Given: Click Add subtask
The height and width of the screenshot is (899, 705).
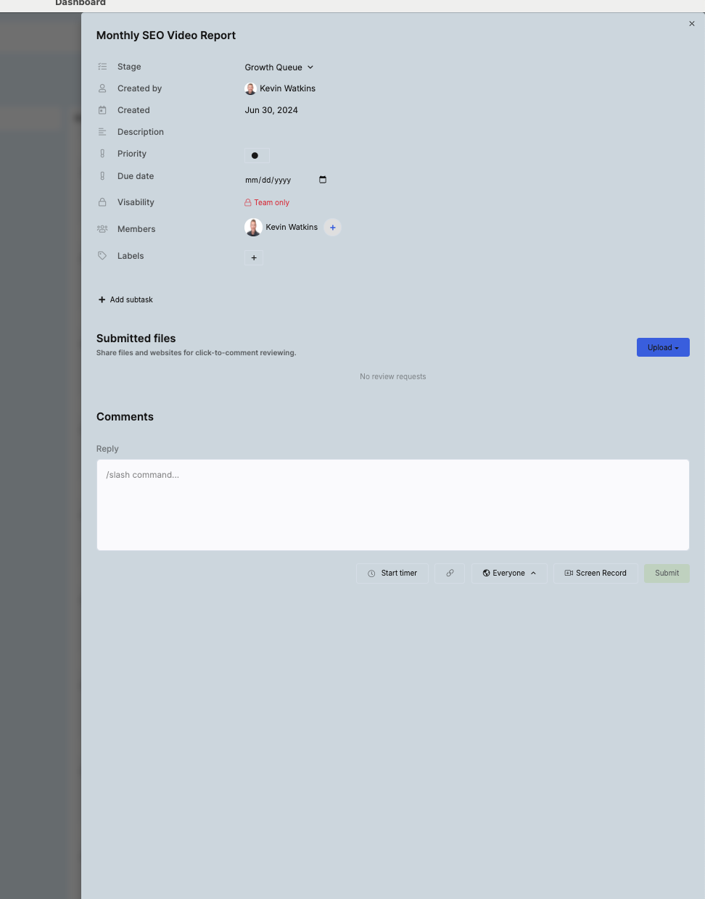Looking at the screenshot, I should 125,299.
